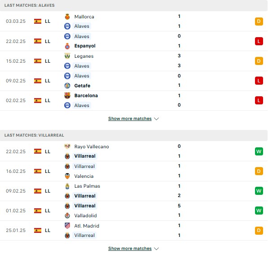Click the Rayo Vallecano crest icon
This screenshot has width=268, height=258.
click(x=67, y=146)
